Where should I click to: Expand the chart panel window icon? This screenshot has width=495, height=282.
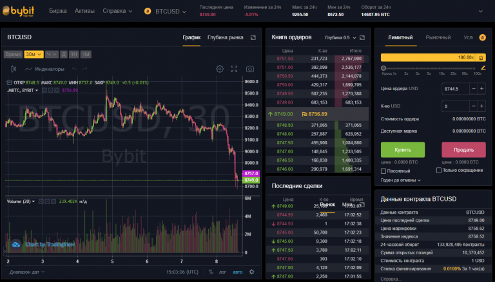[253, 37]
